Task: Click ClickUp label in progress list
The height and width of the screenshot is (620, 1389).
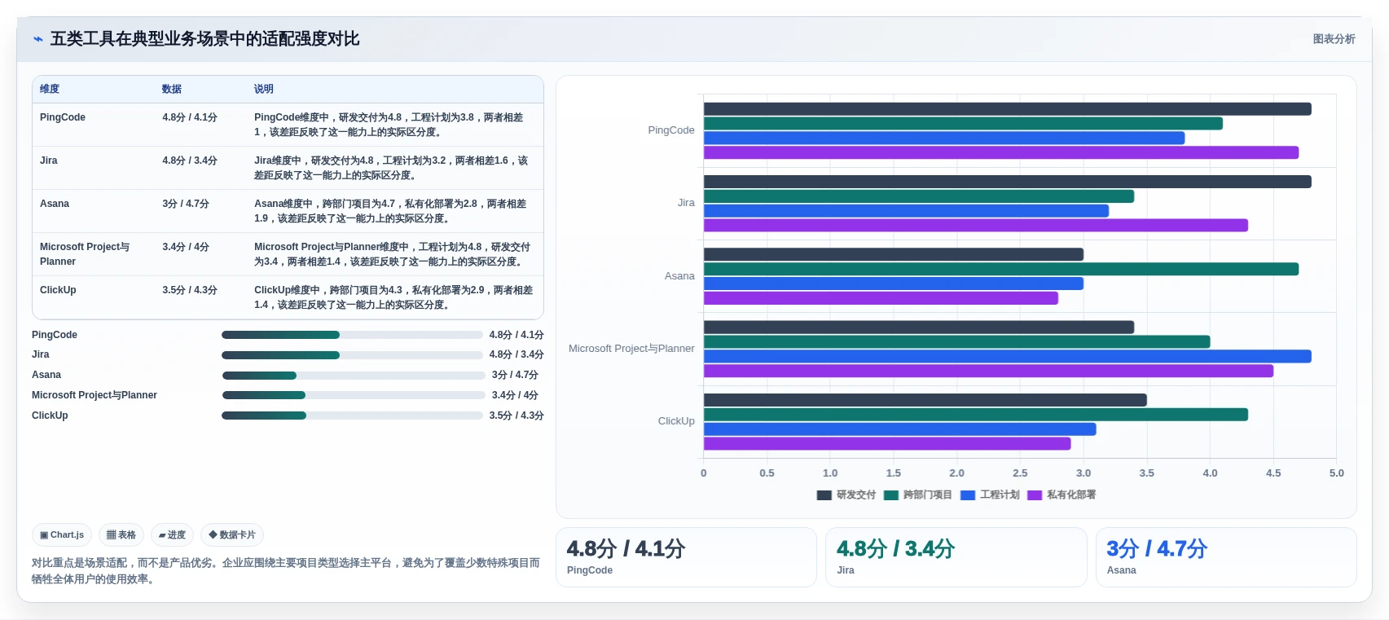Action: [x=50, y=416]
